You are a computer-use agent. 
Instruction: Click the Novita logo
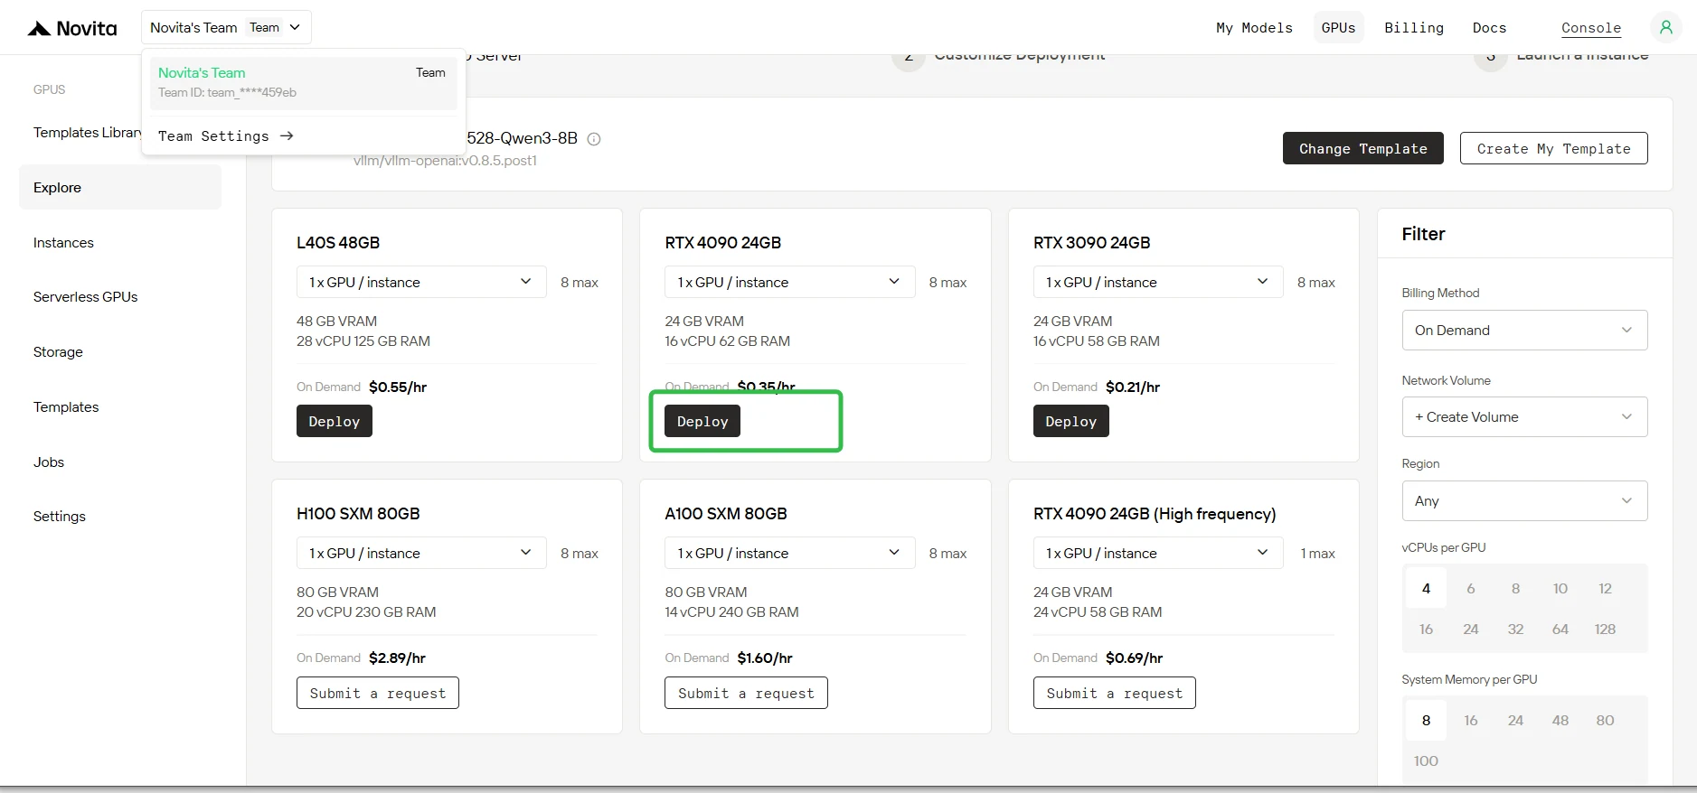click(72, 28)
